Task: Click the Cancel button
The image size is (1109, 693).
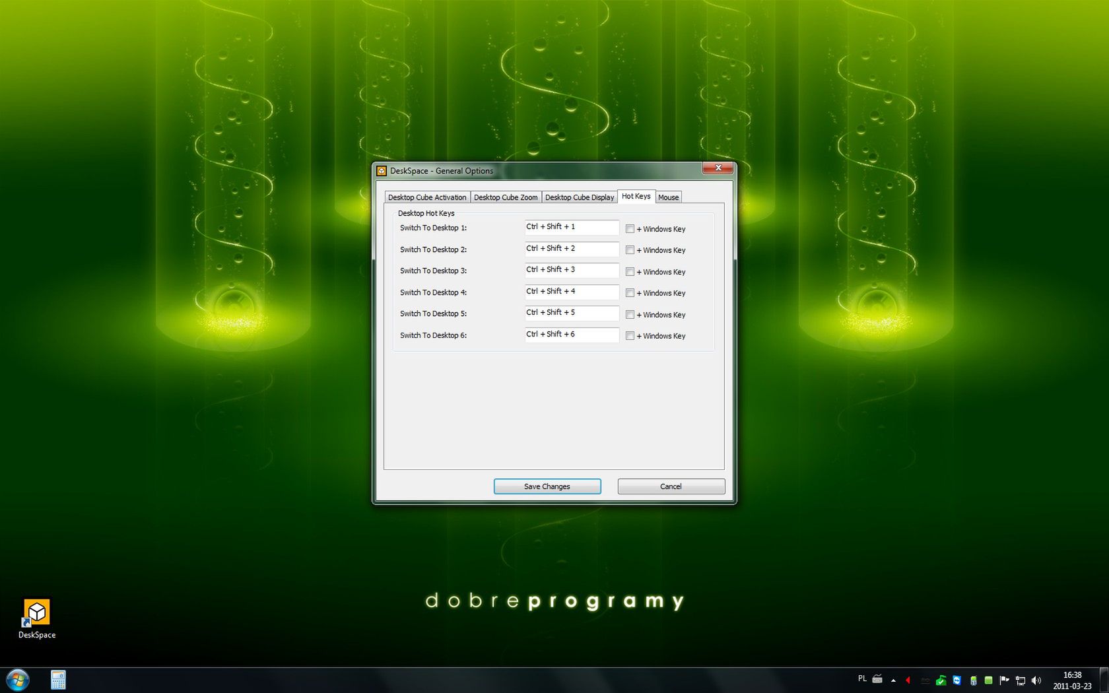Action: (x=671, y=486)
